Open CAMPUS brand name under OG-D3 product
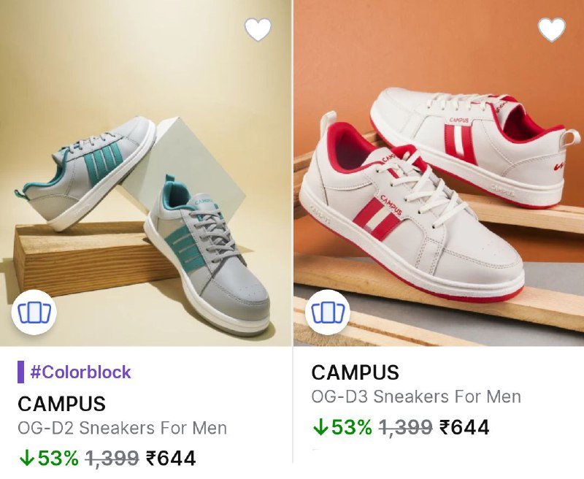Viewport: 584px width, 479px height. coord(355,372)
